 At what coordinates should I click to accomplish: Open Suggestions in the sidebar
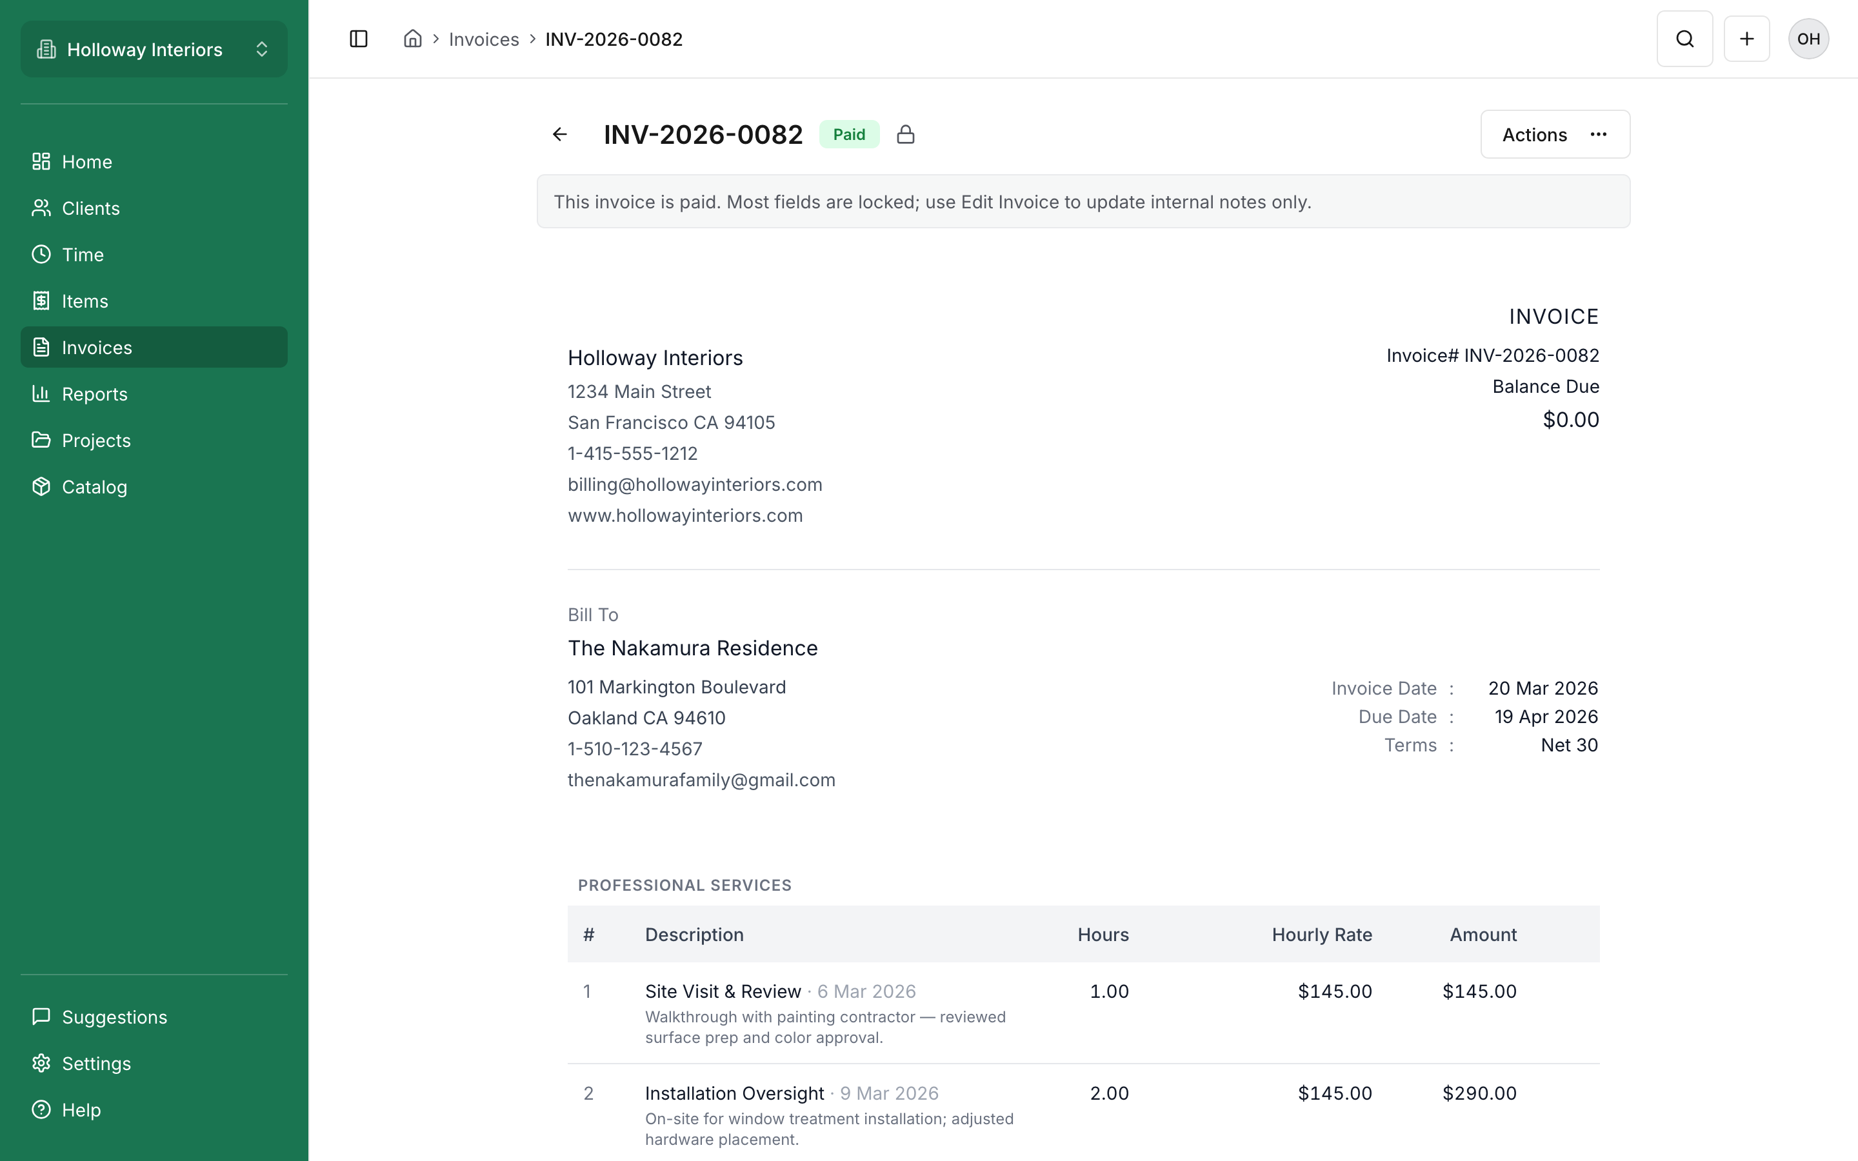[x=154, y=1017]
